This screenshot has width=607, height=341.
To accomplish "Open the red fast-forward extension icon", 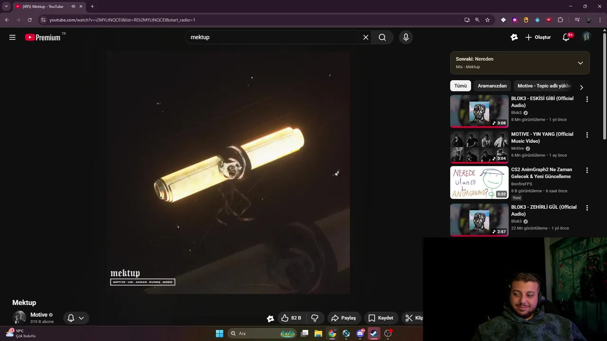I will (549, 20).
